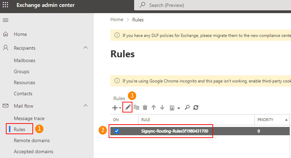
Task: Open Remote domains in the navigation
Action: pyautogui.click(x=32, y=140)
